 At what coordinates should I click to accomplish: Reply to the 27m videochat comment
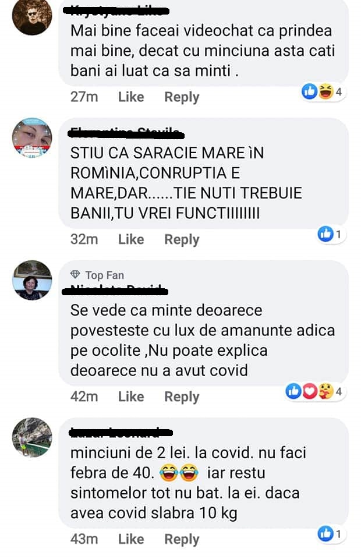point(182,97)
